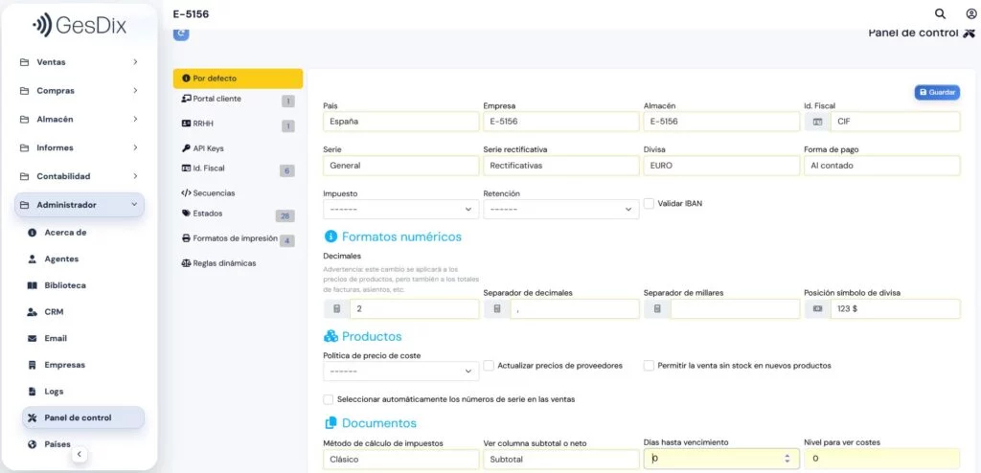Open Email in sidebar
This screenshot has width=981, height=473.
[x=83, y=339]
